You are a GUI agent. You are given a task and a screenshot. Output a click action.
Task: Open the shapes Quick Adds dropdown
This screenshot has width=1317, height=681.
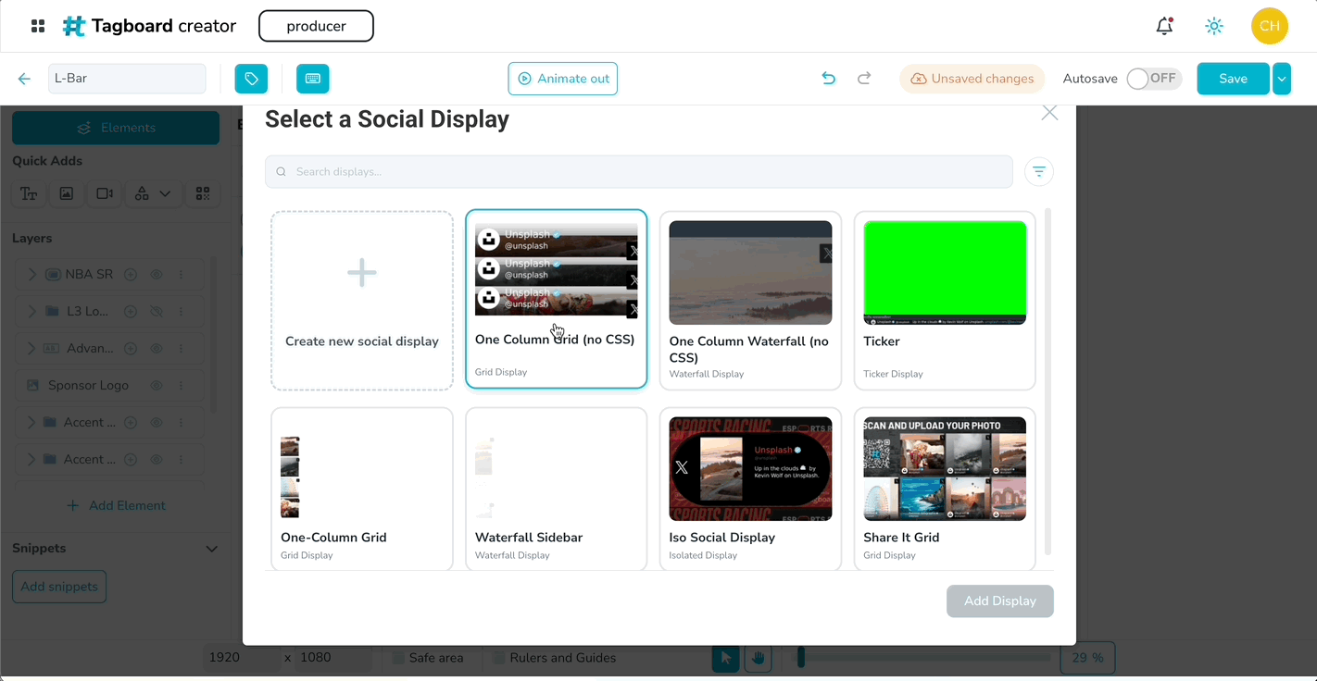(x=153, y=193)
